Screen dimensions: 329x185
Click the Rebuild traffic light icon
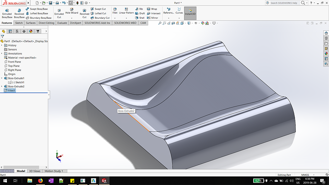(77, 3)
